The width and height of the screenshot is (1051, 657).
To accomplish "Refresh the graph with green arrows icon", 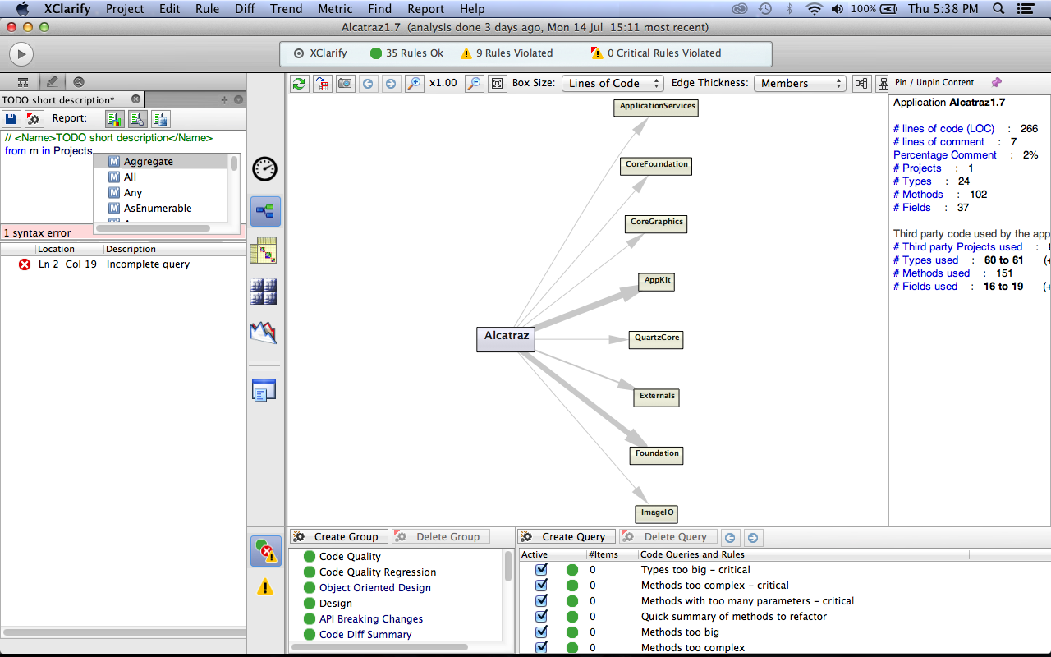I will (x=300, y=83).
